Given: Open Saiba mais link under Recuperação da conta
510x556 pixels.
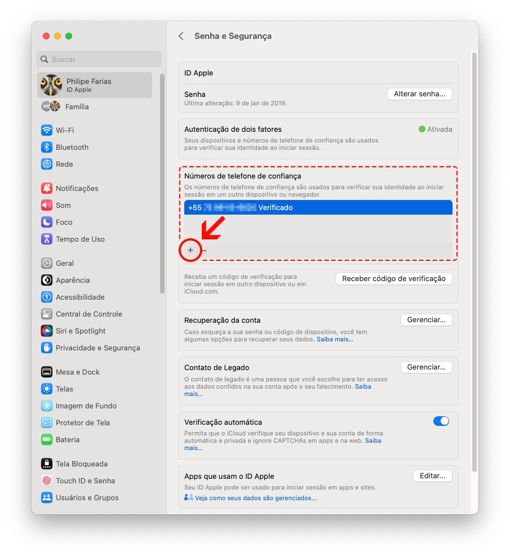Looking at the screenshot, I should pyautogui.click(x=335, y=339).
